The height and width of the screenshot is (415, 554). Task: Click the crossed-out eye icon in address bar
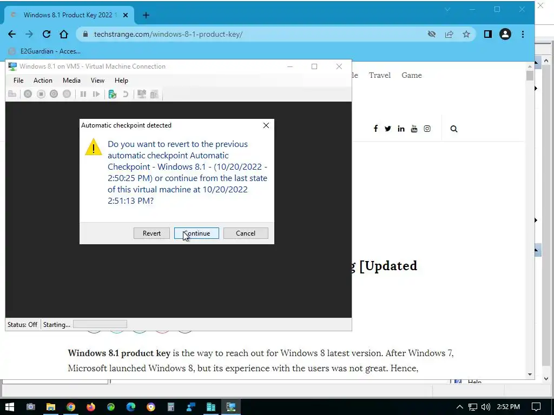[431, 34]
